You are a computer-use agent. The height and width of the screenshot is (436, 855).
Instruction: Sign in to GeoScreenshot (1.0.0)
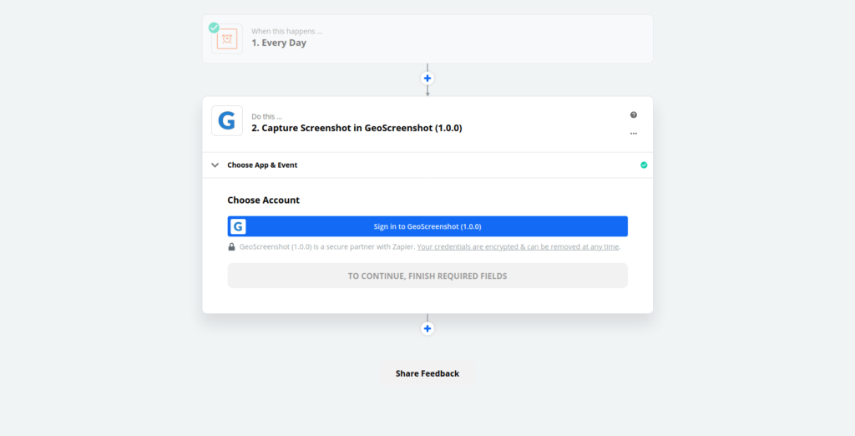pos(427,226)
